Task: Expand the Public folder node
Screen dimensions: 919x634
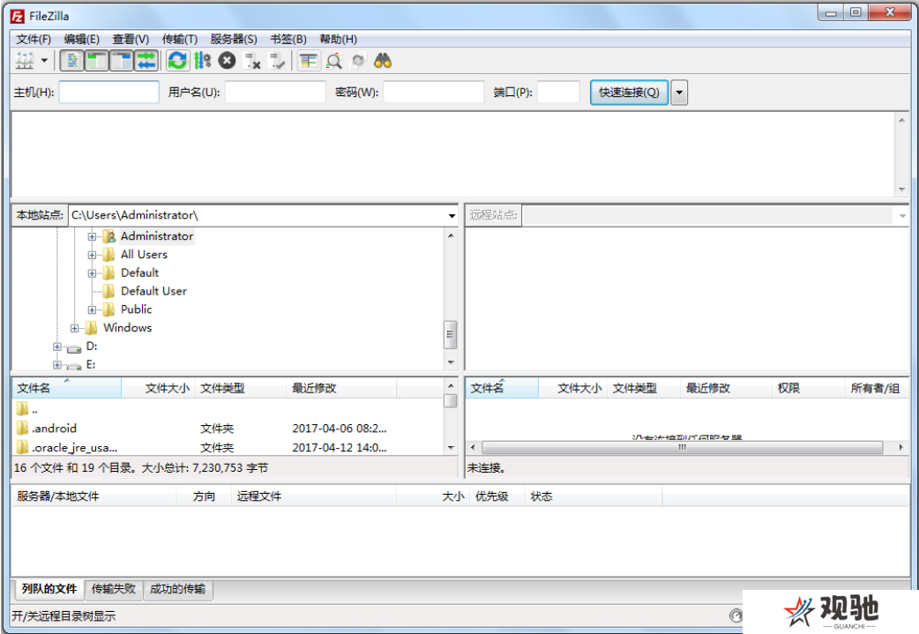Action: (92, 310)
